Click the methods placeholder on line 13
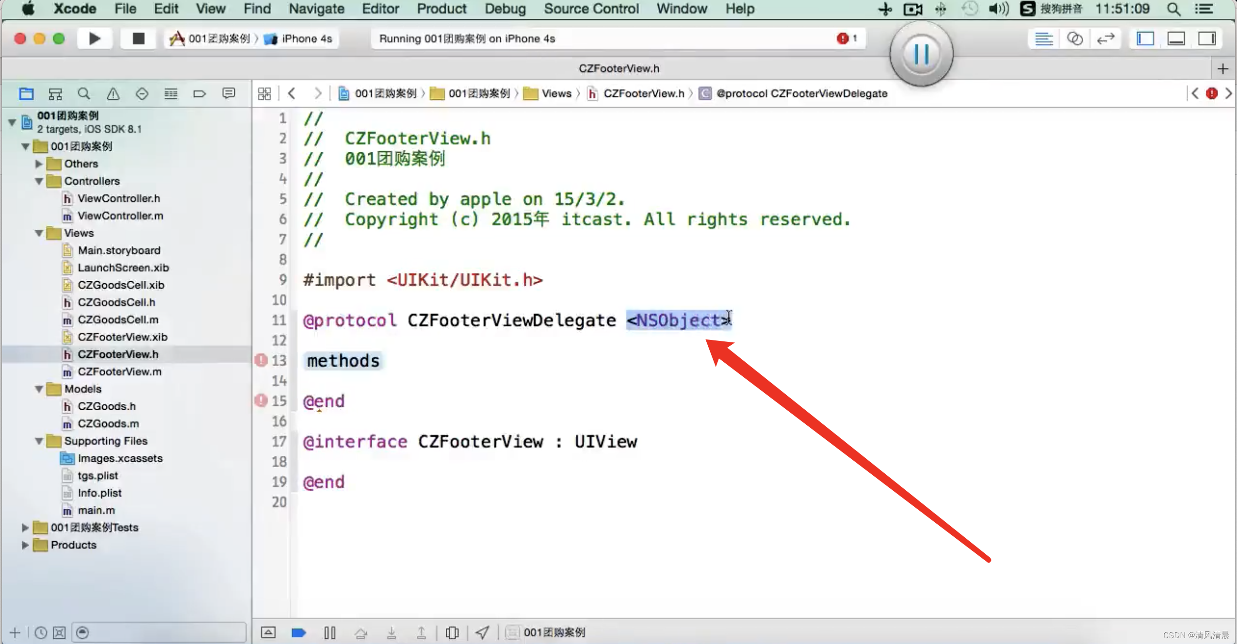Screen dimensions: 1237x644 (343, 361)
